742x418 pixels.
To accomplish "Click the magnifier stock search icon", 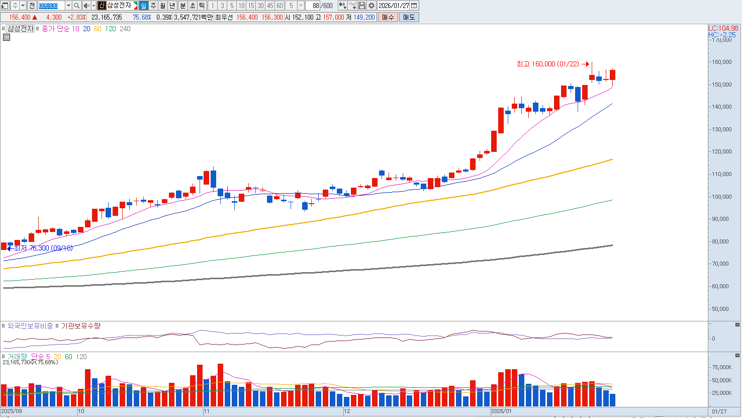I will coord(76,6).
